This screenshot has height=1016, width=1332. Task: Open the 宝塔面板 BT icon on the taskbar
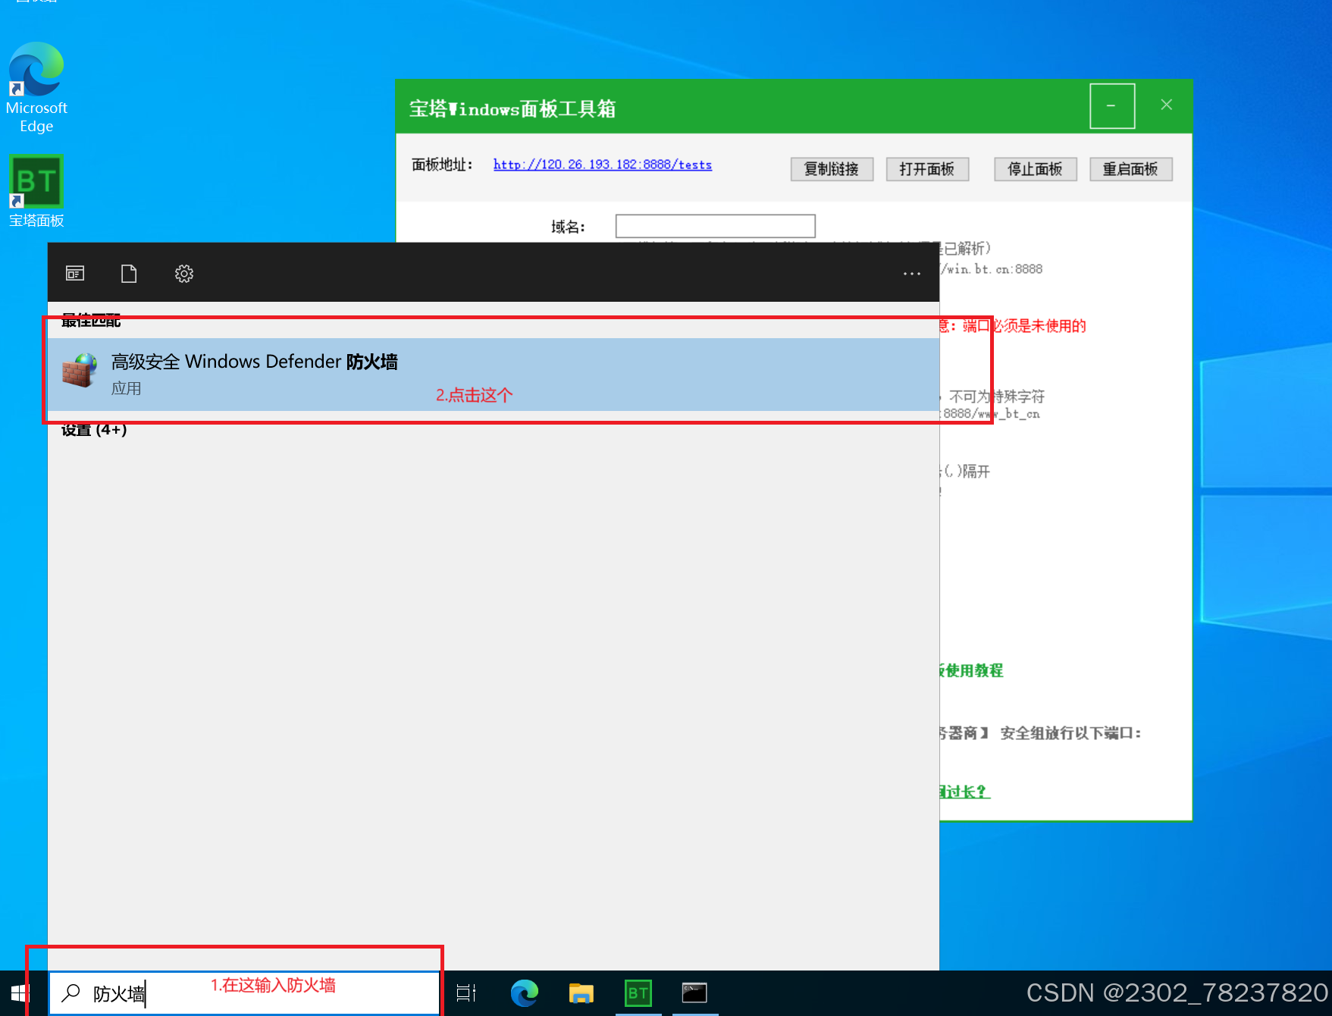pyautogui.click(x=638, y=992)
